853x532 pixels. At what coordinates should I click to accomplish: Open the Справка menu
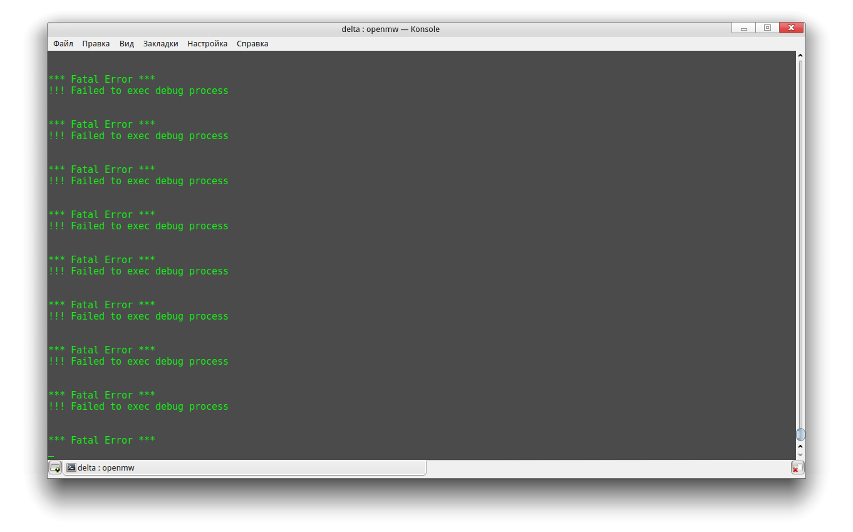tap(252, 44)
